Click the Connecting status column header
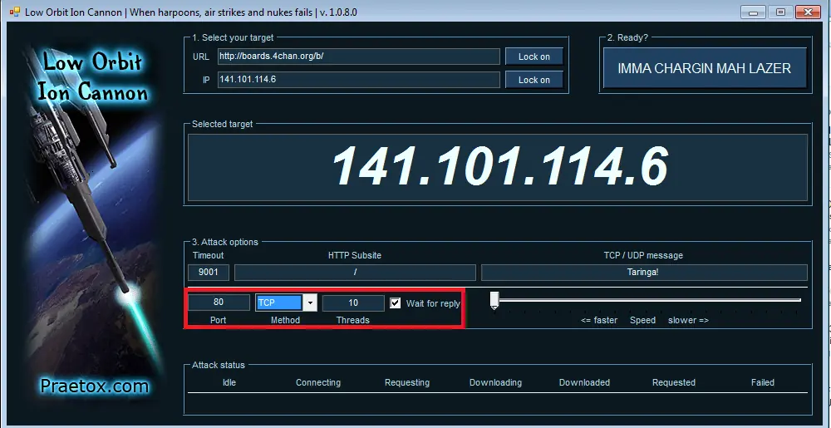Screen dimensions: 831x428 coord(318,382)
